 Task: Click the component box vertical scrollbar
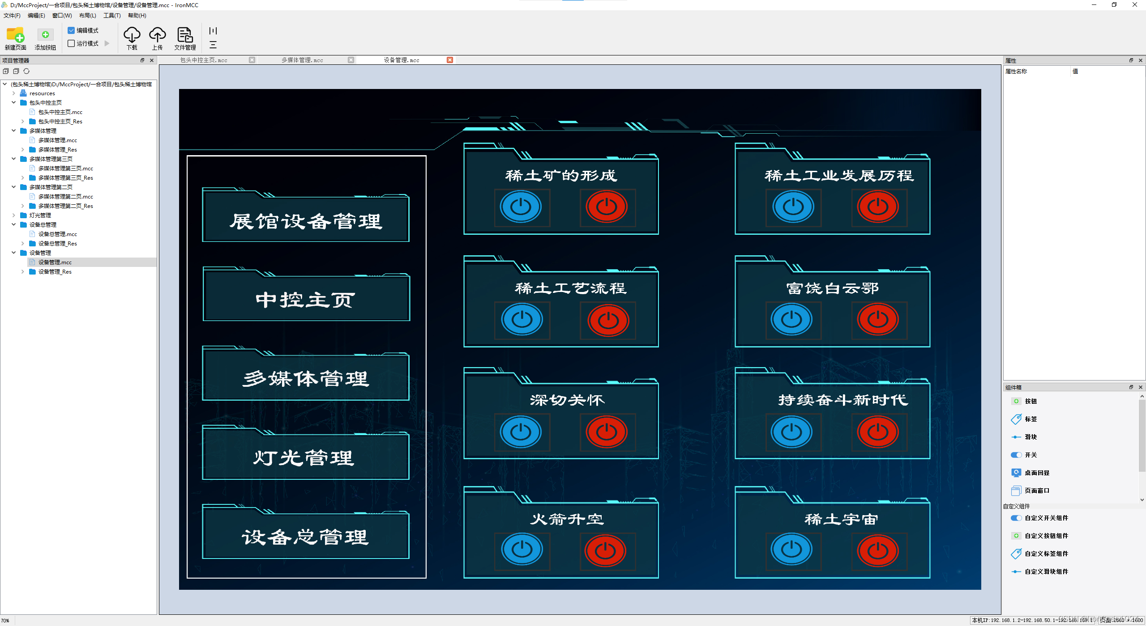pos(1142,436)
